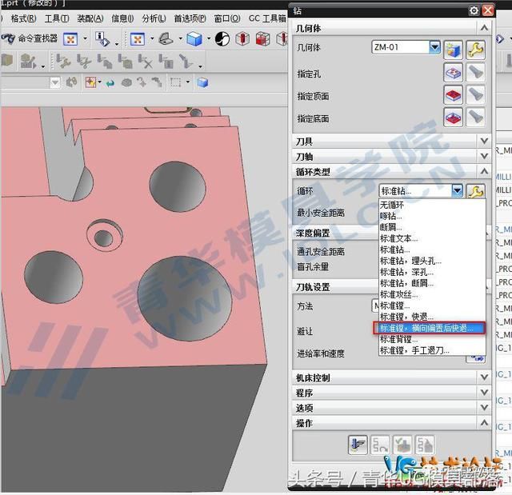Click the dashed rectangle selection icon
The image size is (512, 495).
(176, 82)
